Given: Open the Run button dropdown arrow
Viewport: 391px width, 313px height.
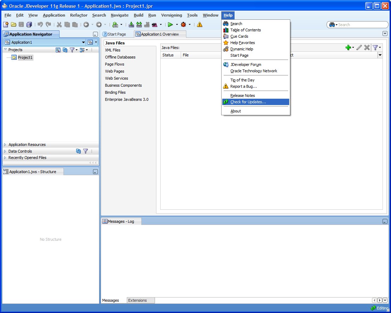Looking at the screenshot, I should pyautogui.click(x=177, y=24).
